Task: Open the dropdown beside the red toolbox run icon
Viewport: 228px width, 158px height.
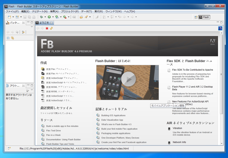Action: [x=69, y=17]
